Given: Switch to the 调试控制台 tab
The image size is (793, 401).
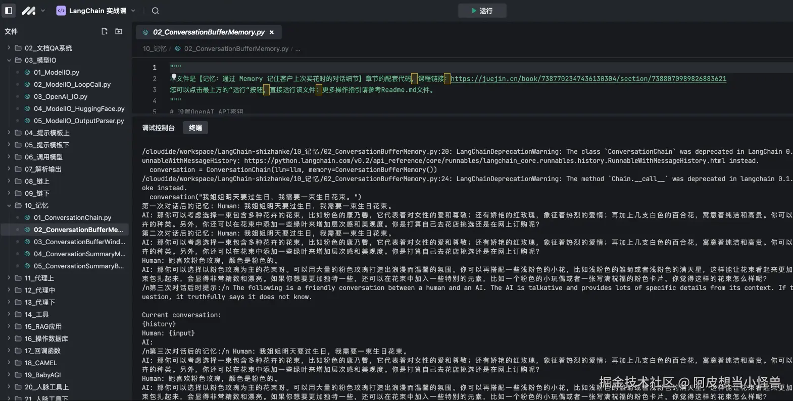Looking at the screenshot, I should point(158,128).
